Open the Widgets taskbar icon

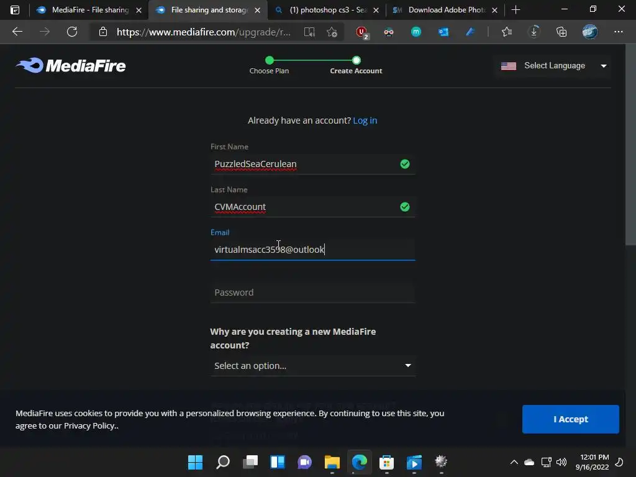click(x=278, y=461)
